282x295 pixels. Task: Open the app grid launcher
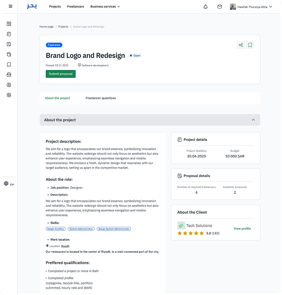coord(10,7)
